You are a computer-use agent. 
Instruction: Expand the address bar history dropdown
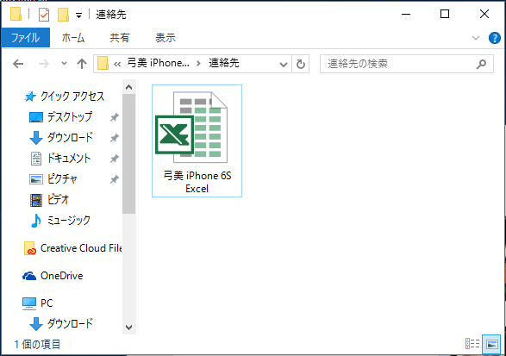(x=284, y=65)
